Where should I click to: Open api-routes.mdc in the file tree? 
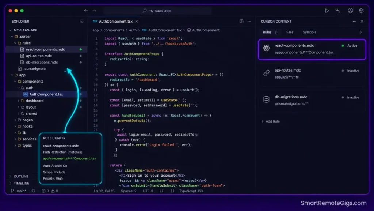(39, 56)
